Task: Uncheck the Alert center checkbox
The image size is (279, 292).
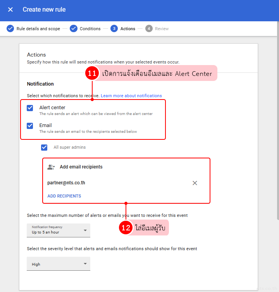Action: (30, 108)
